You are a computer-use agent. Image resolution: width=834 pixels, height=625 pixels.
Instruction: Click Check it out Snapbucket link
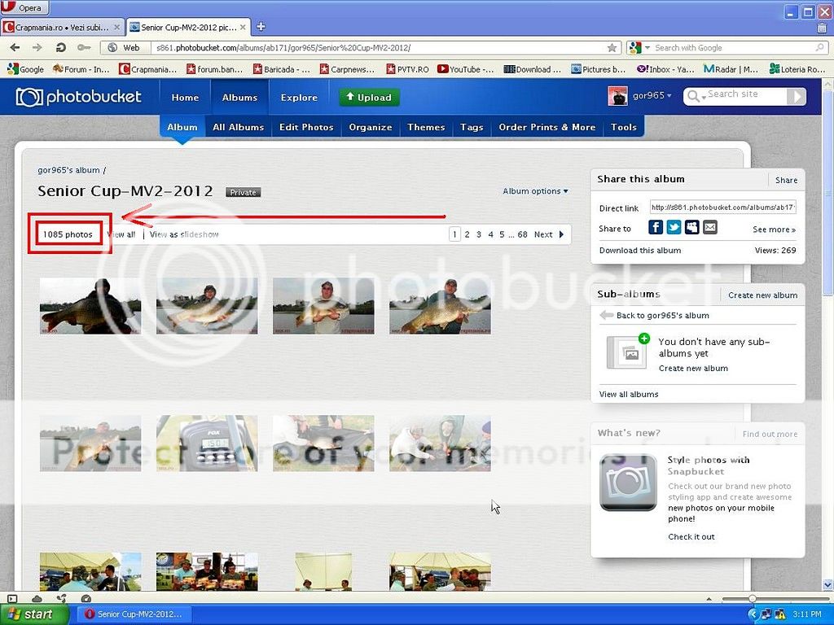691,537
